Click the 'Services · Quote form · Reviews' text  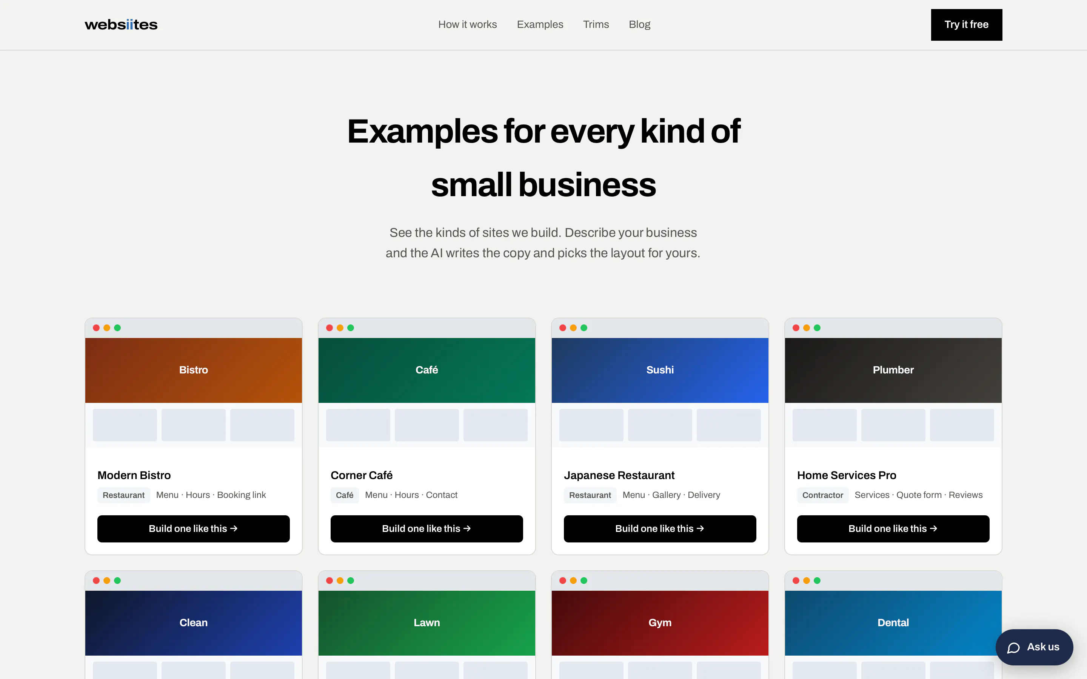918,495
